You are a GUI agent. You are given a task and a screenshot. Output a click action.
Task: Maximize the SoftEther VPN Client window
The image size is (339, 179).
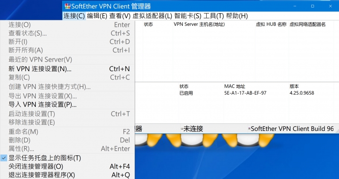tap(313, 6)
